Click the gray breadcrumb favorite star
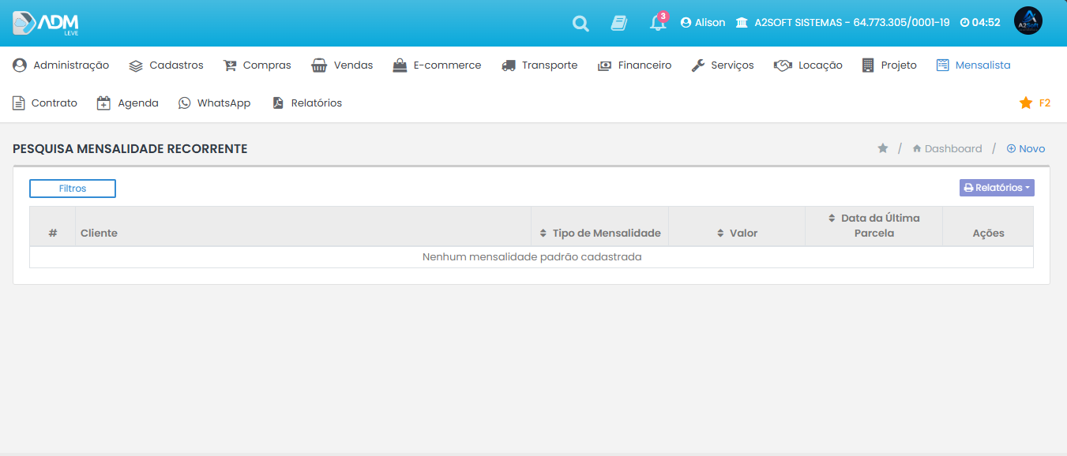This screenshot has height=456, width=1067. tap(883, 148)
